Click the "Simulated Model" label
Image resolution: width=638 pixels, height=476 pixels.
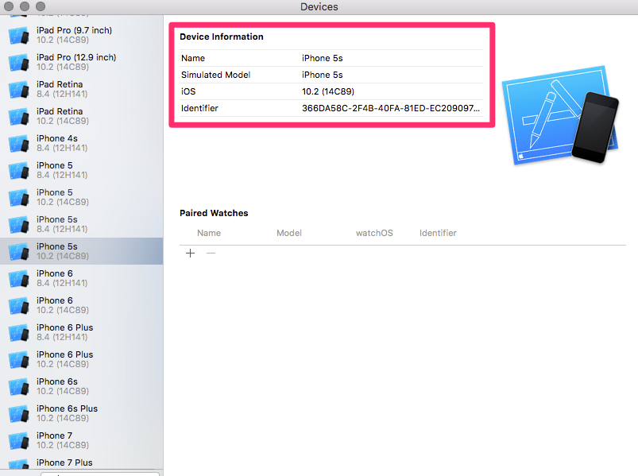[x=215, y=75]
